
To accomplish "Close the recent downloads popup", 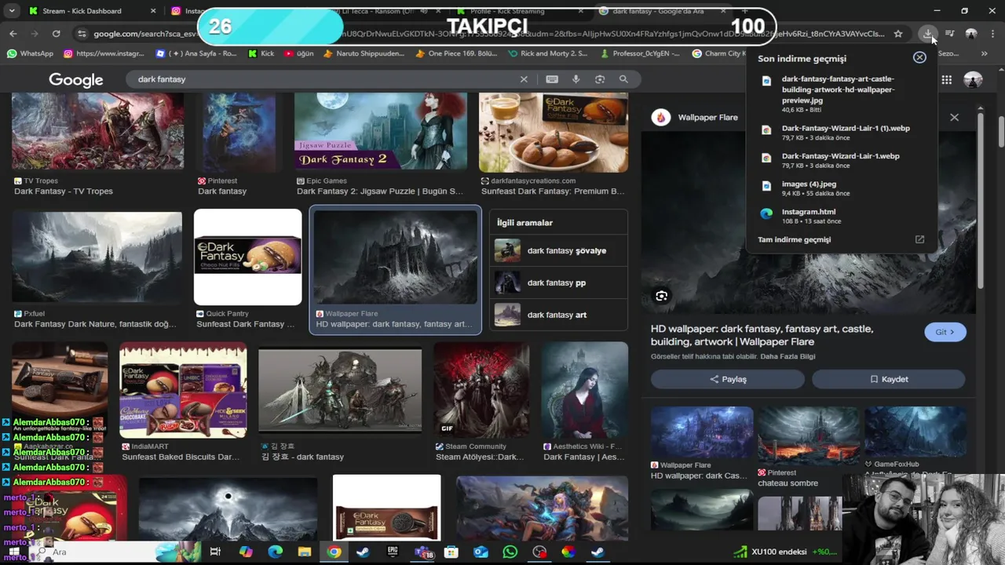I will point(919,57).
